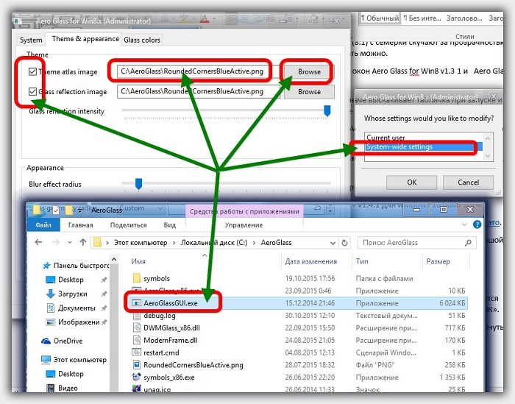
Task: Select the restart.cmd script icon
Action: (x=137, y=352)
